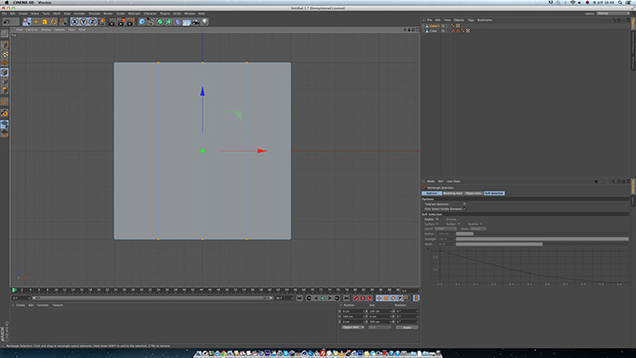Open the Falloff dropdown
Screen dimensions: 636x358
click(x=445, y=229)
